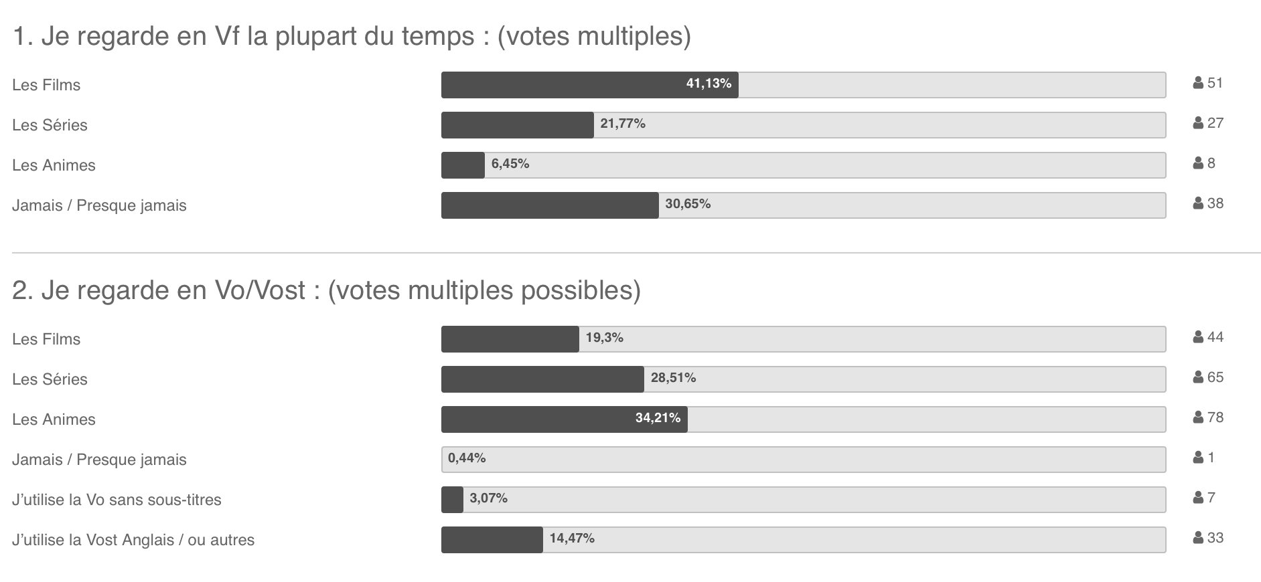Click the voter icon next to 33 votes

click(1198, 538)
